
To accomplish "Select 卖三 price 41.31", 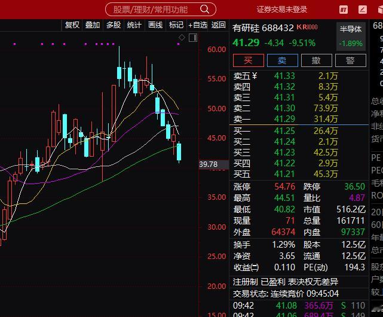I will tap(284, 97).
